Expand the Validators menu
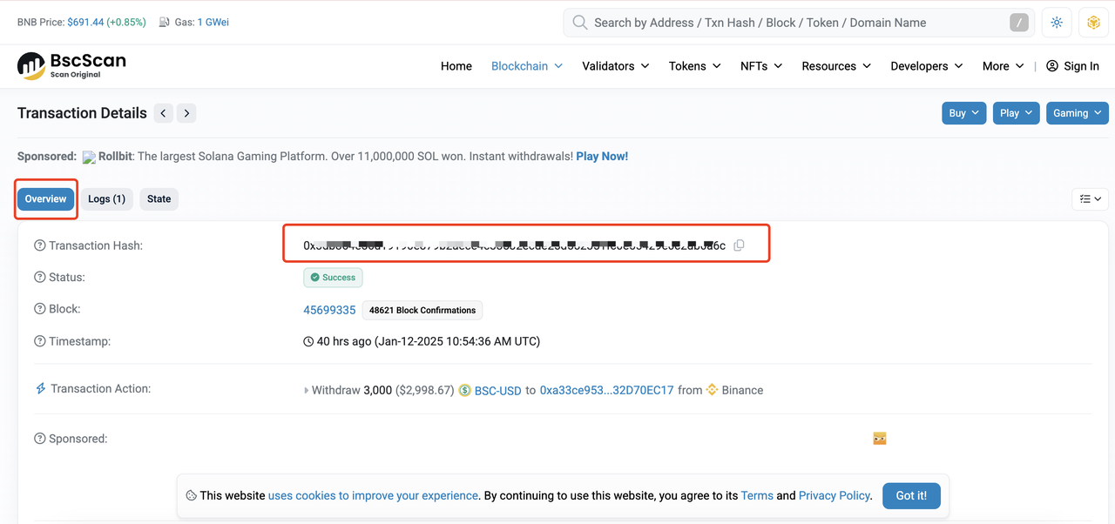This screenshot has height=524, width=1115. (615, 66)
